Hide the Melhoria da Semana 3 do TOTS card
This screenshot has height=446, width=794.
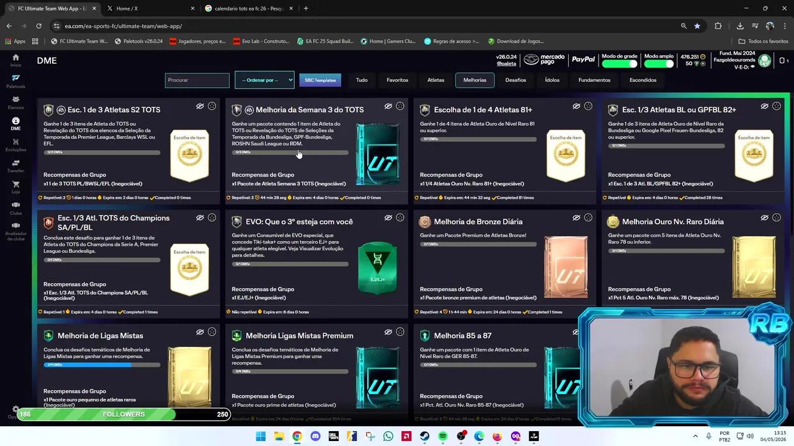coord(388,106)
